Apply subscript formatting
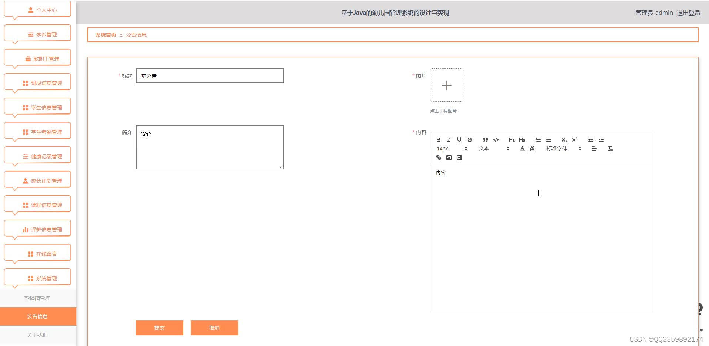Image resolution: width=709 pixels, height=346 pixels. click(x=564, y=140)
